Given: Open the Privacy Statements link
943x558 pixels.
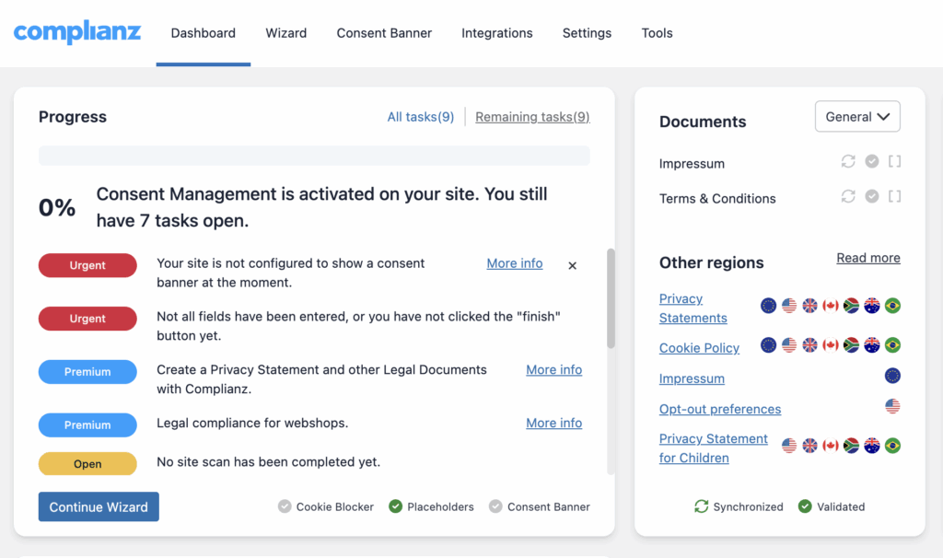Looking at the screenshot, I should coord(693,308).
